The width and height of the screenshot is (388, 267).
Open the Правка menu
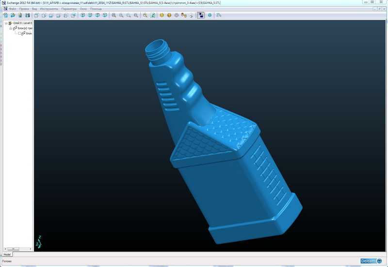24,9
